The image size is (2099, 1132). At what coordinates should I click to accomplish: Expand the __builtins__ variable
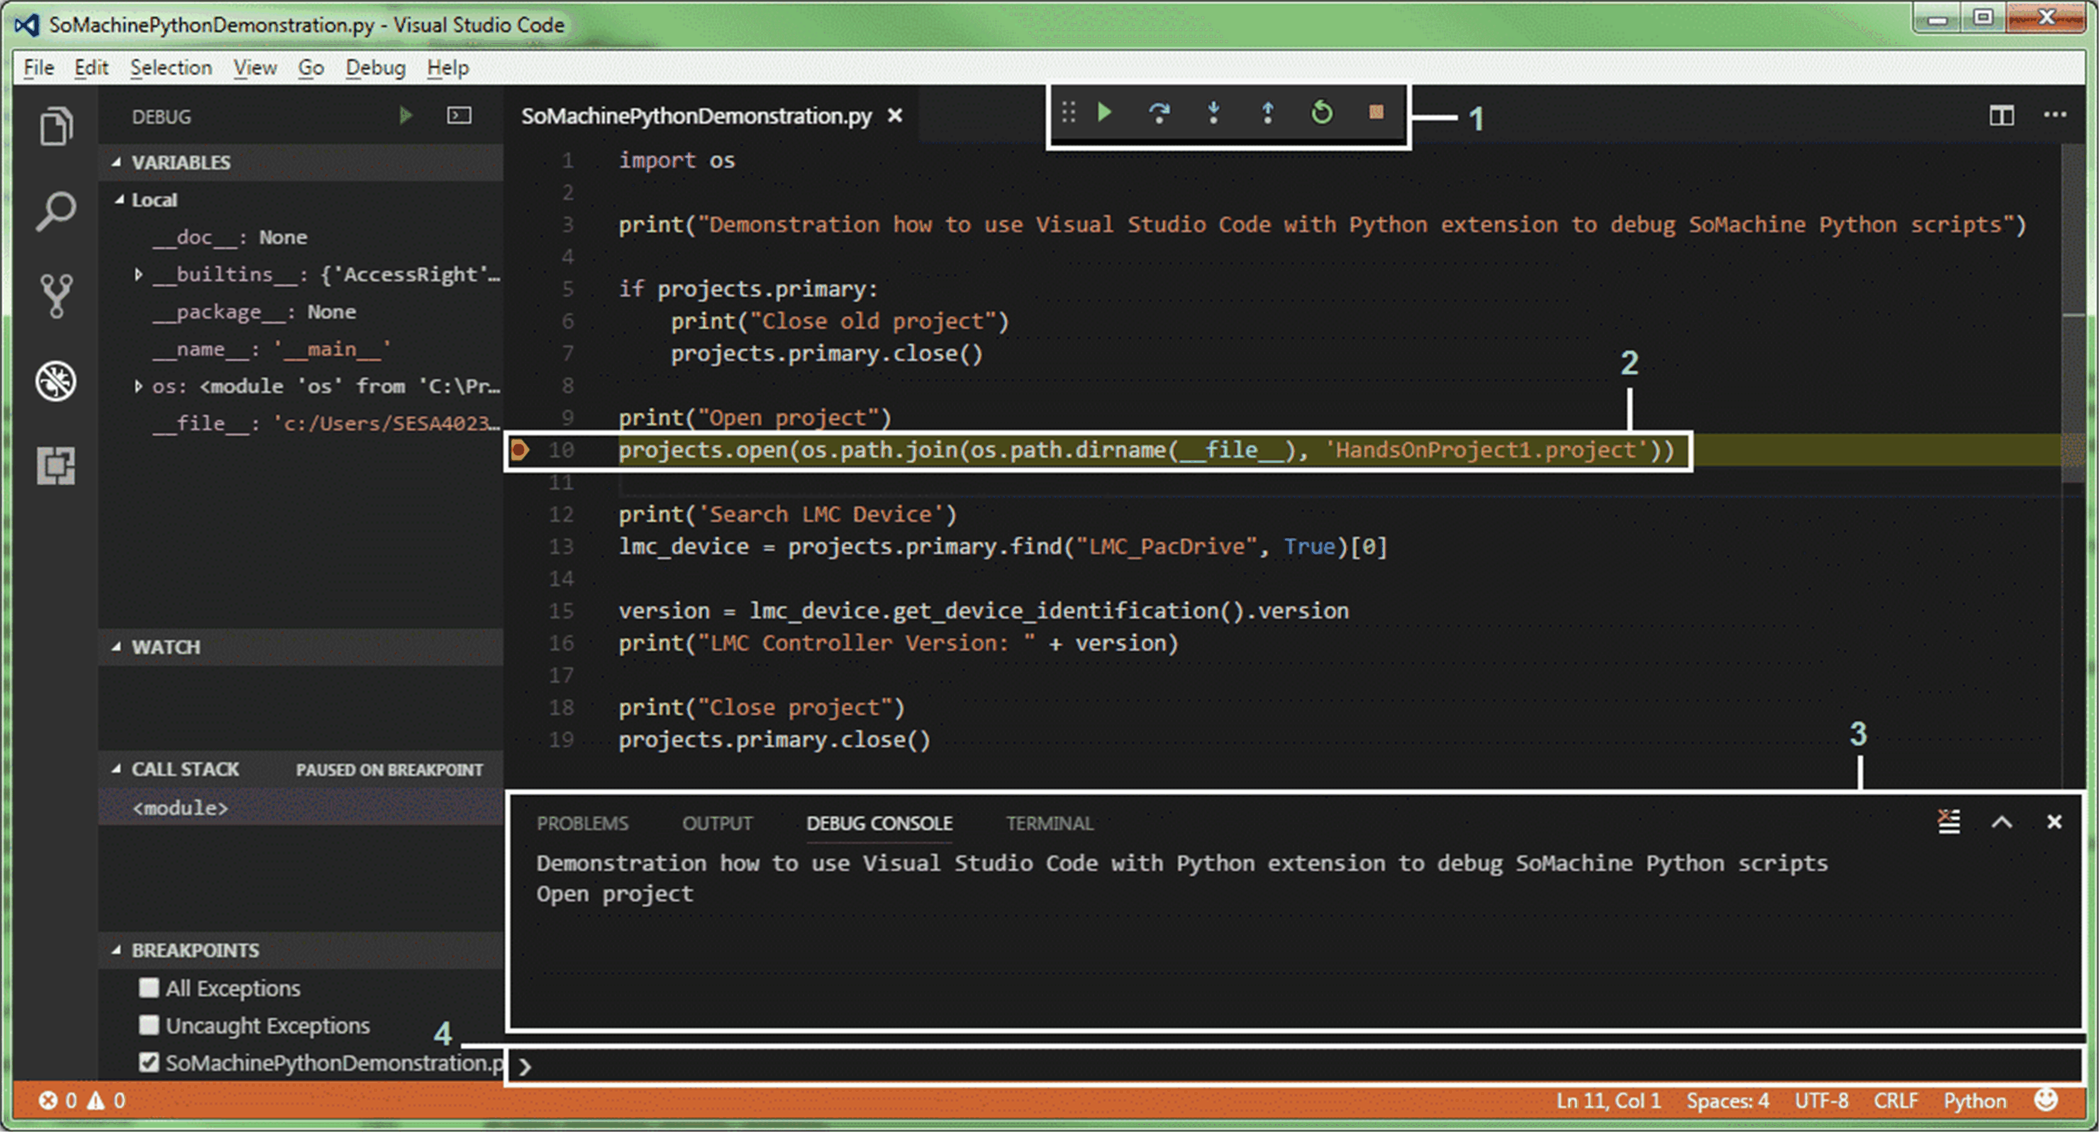139,274
